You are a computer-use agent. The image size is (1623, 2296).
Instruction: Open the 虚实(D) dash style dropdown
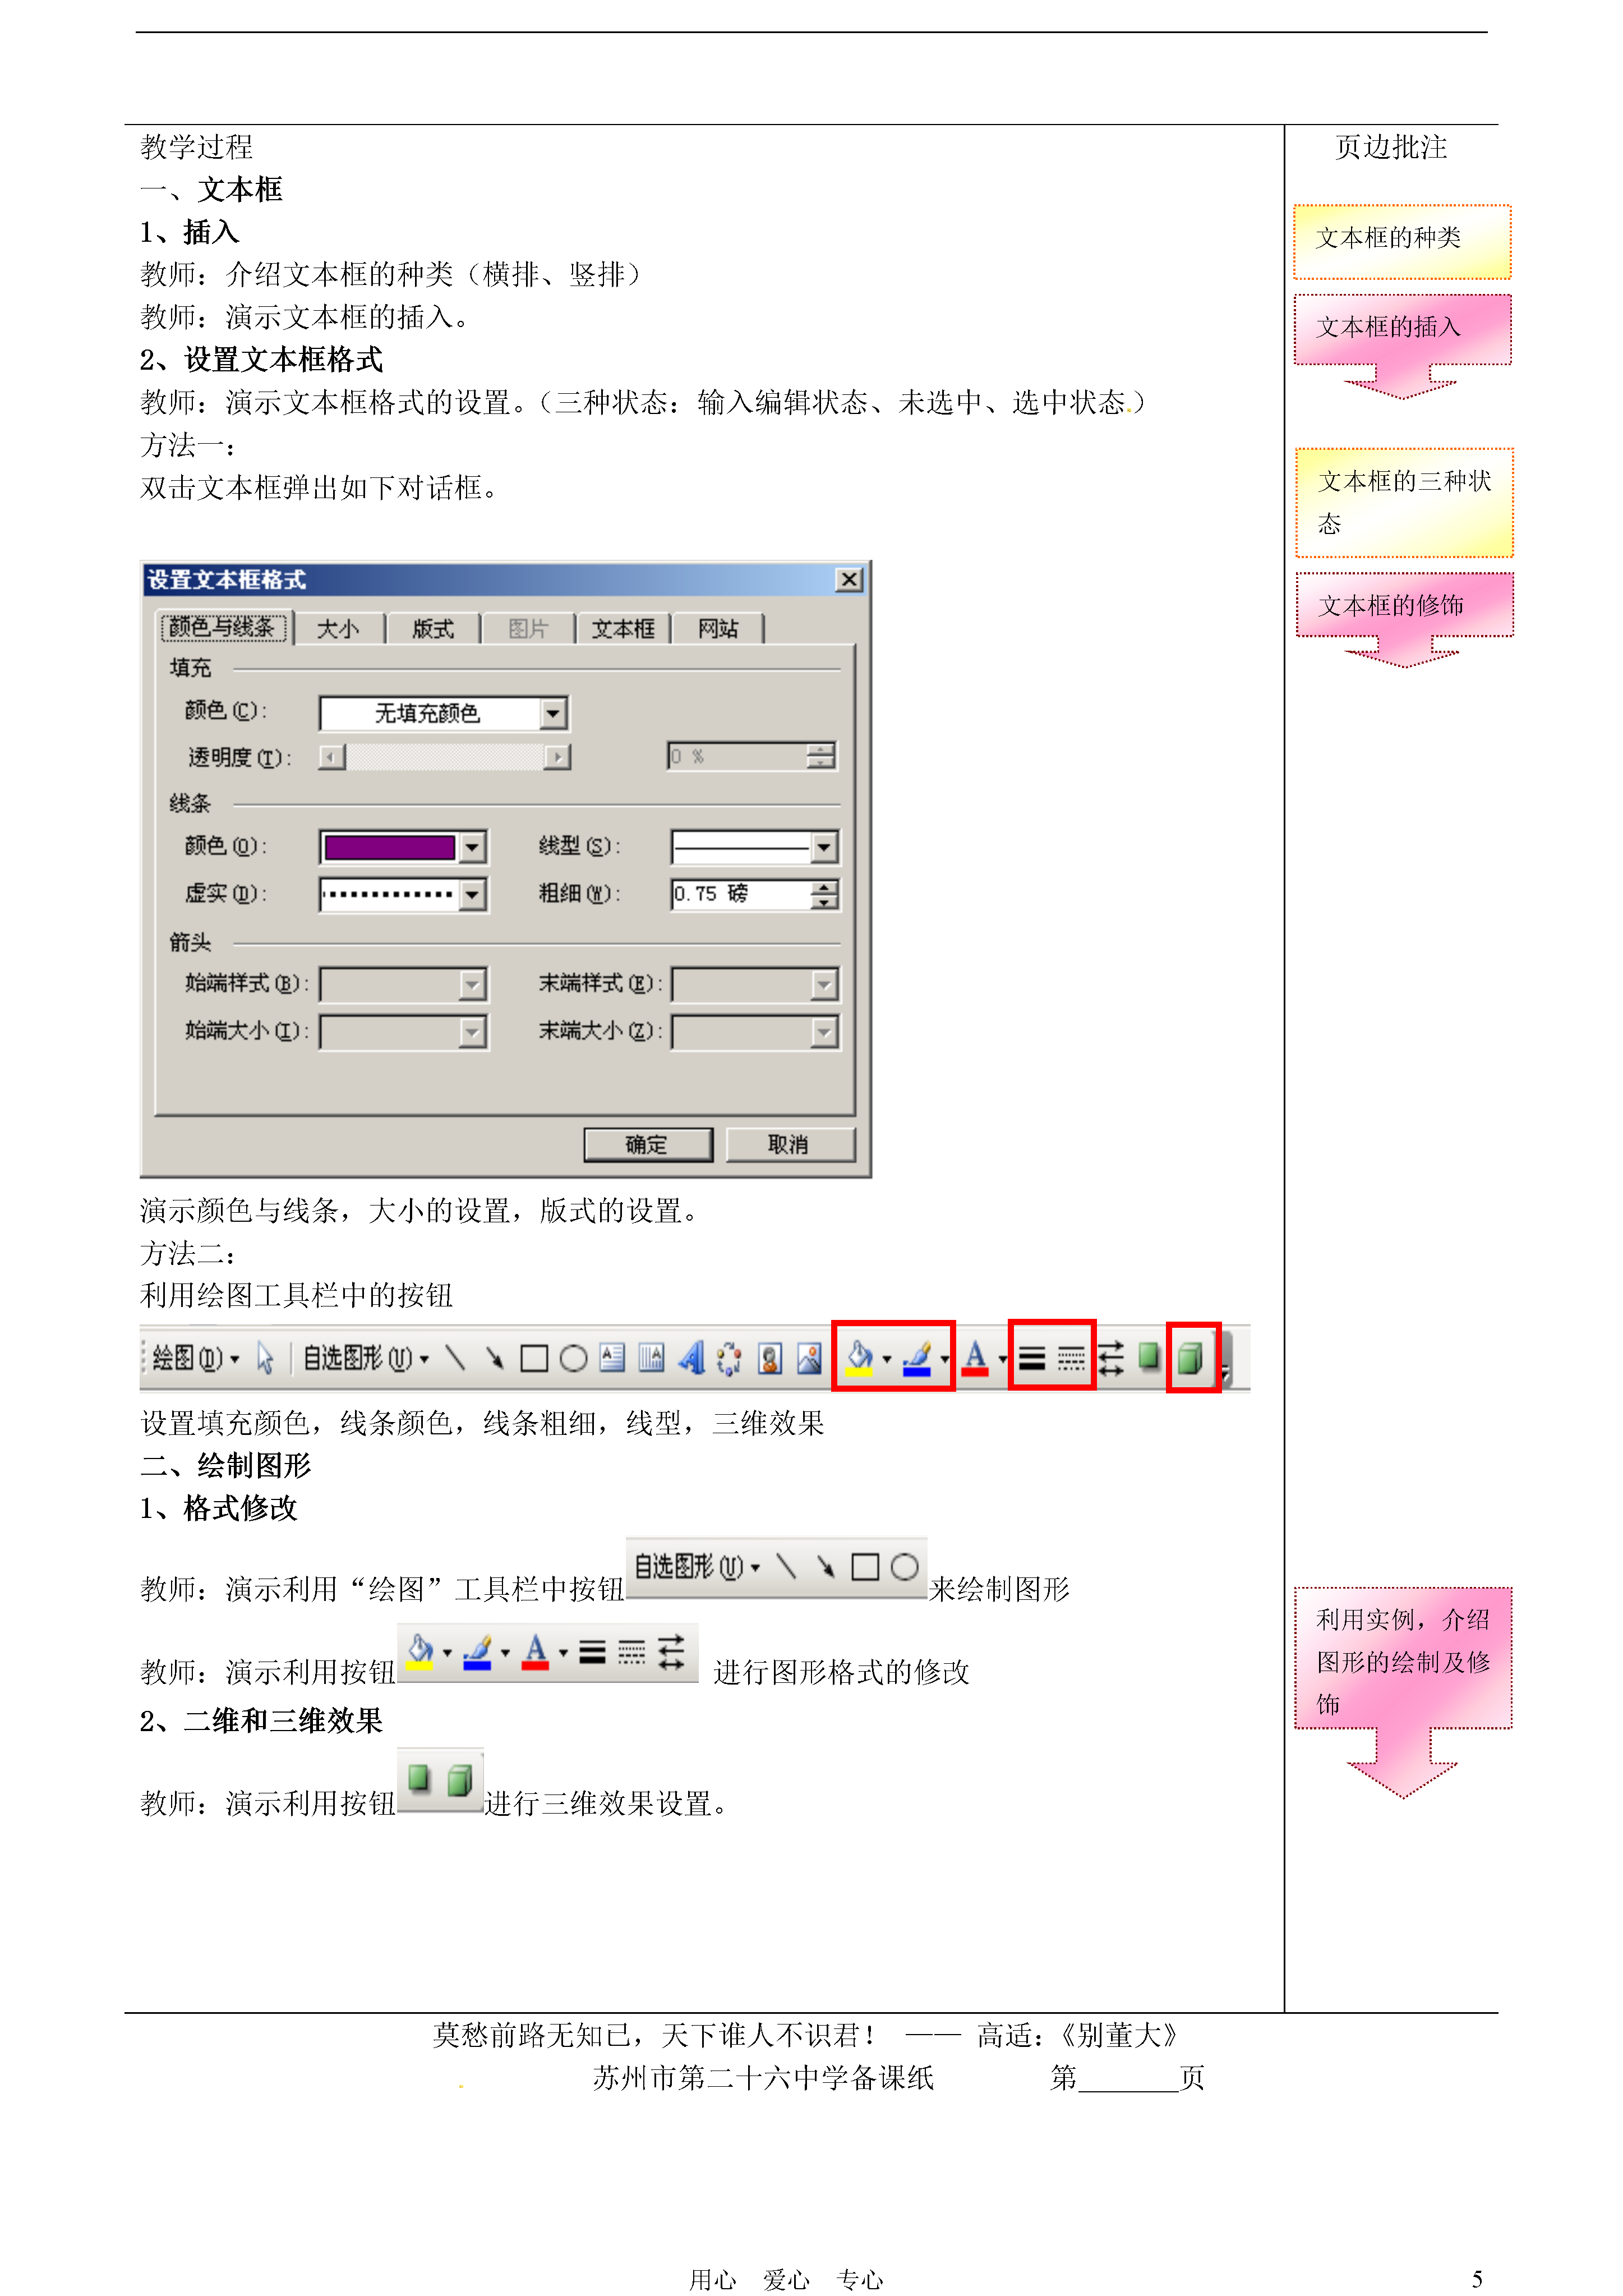click(x=403, y=894)
